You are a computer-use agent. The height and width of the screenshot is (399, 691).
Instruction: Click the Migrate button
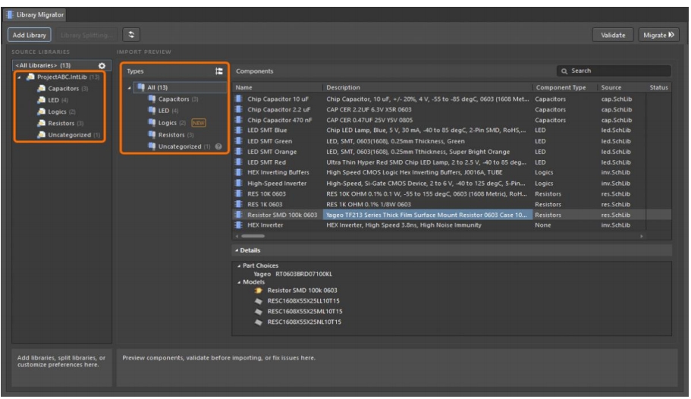pyautogui.click(x=659, y=35)
